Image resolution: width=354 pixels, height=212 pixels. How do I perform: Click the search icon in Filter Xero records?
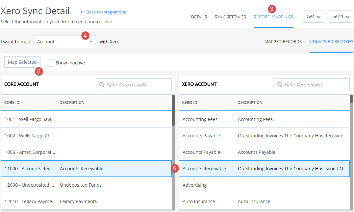tap(280, 84)
